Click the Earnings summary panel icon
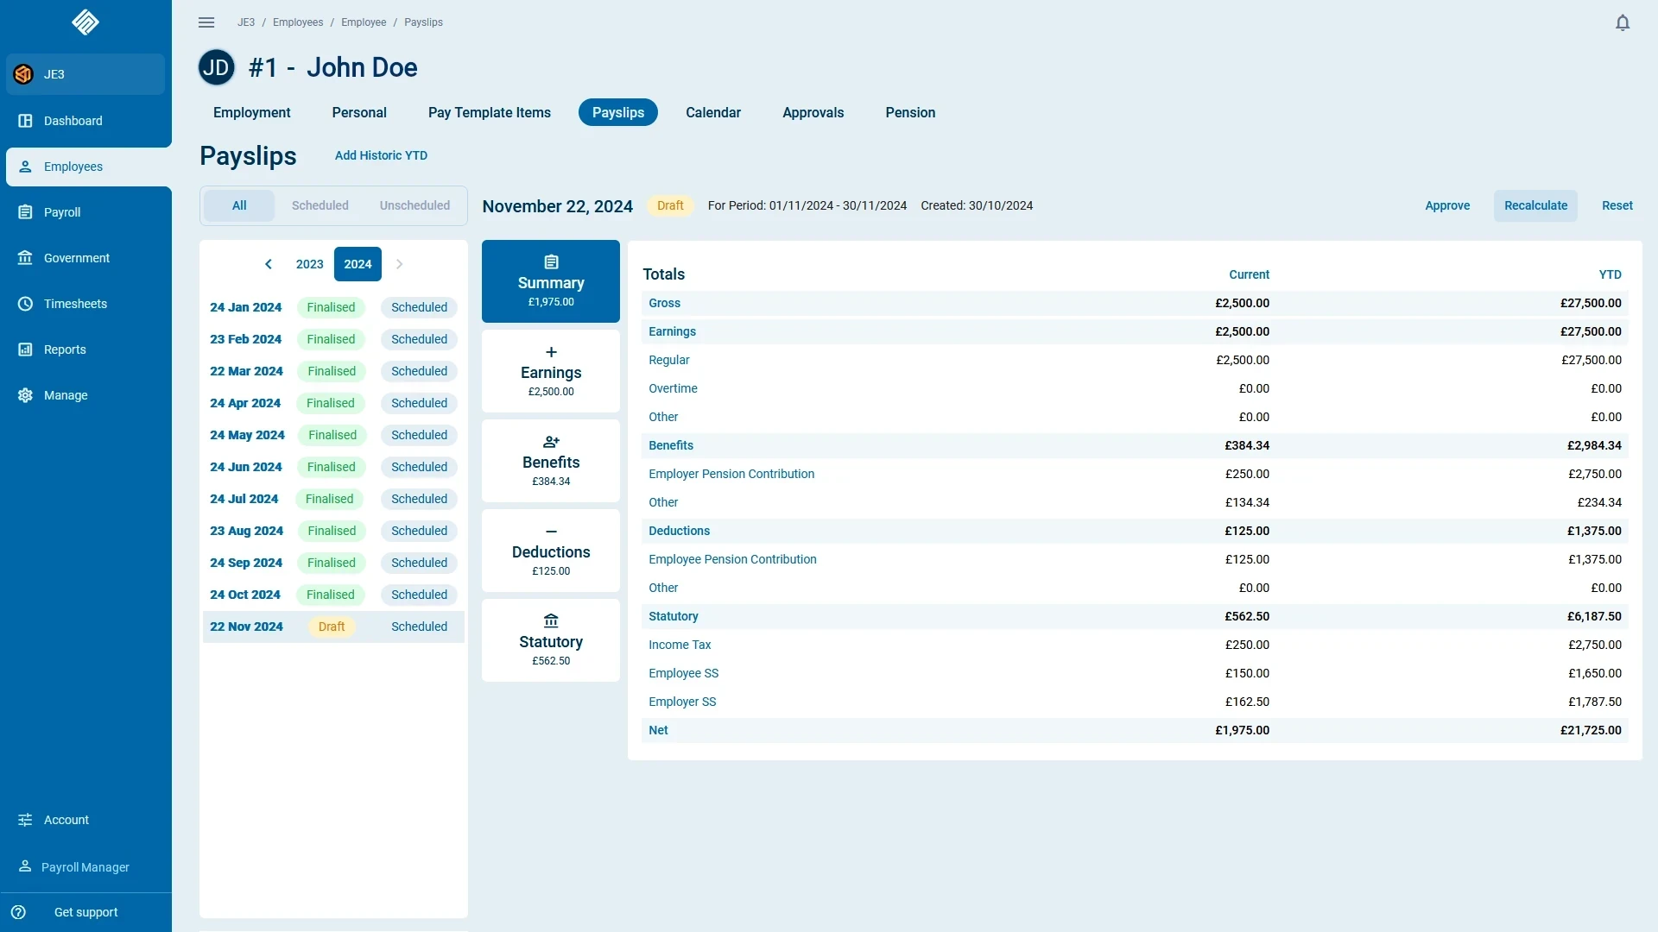 pos(550,351)
